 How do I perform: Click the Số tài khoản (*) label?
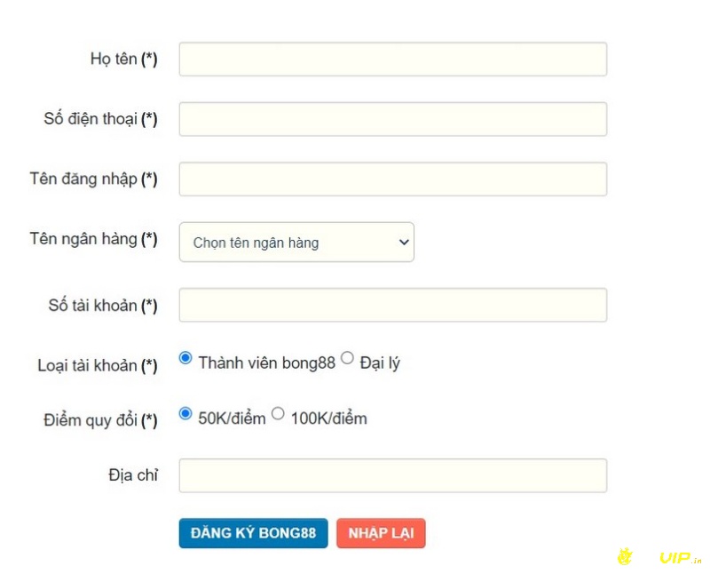(103, 306)
